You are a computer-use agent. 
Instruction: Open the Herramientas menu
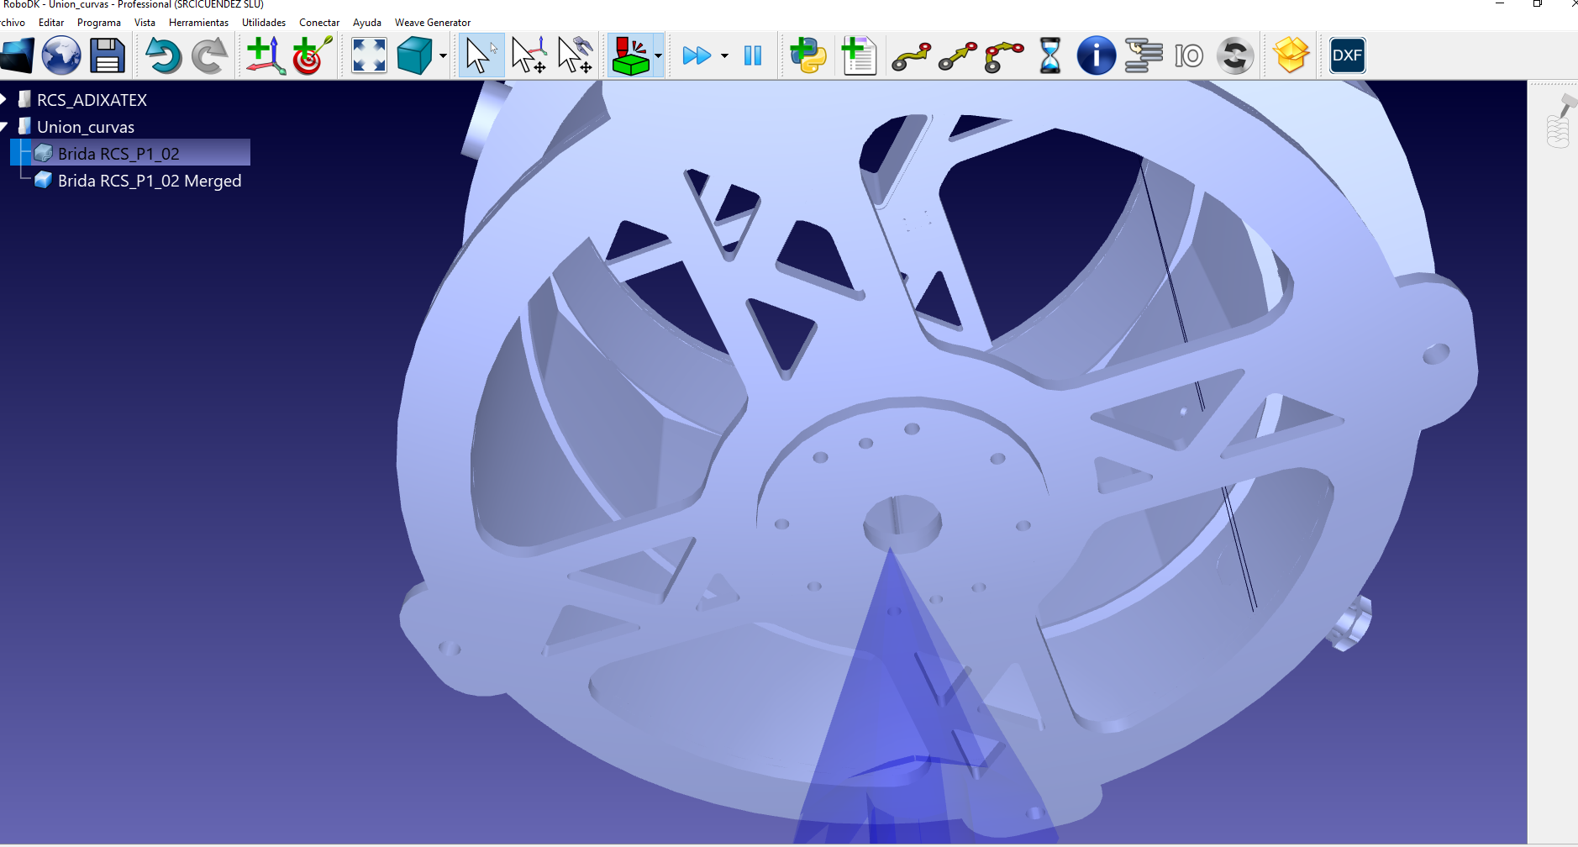(198, 23)
